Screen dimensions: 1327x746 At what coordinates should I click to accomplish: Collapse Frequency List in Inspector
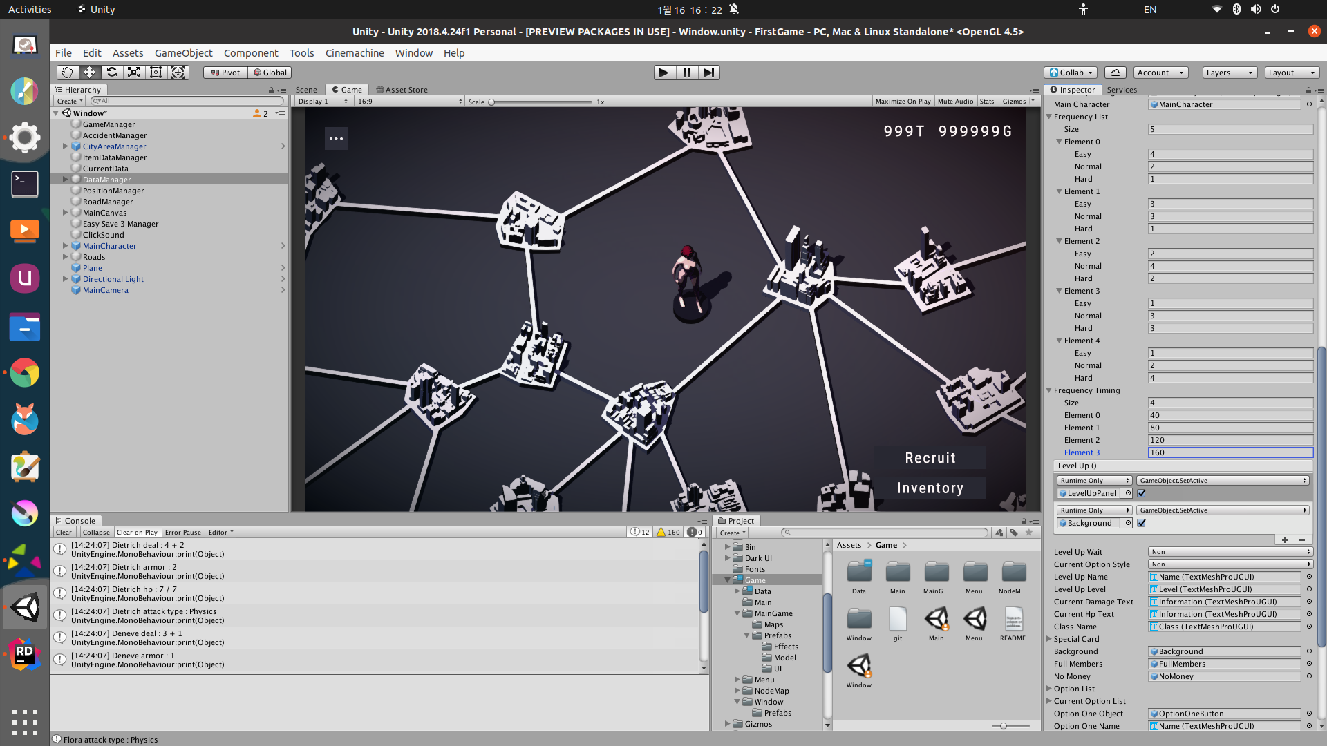tap(1049, 117)
